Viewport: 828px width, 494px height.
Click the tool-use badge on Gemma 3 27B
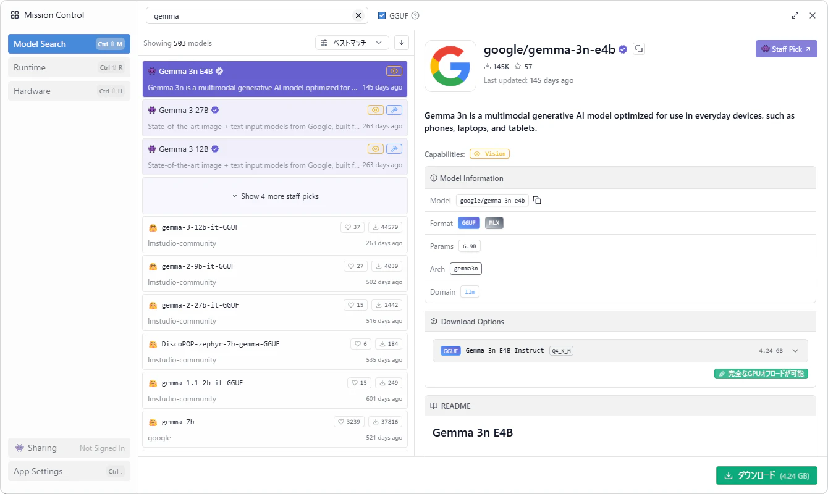(x=394, y=110)
